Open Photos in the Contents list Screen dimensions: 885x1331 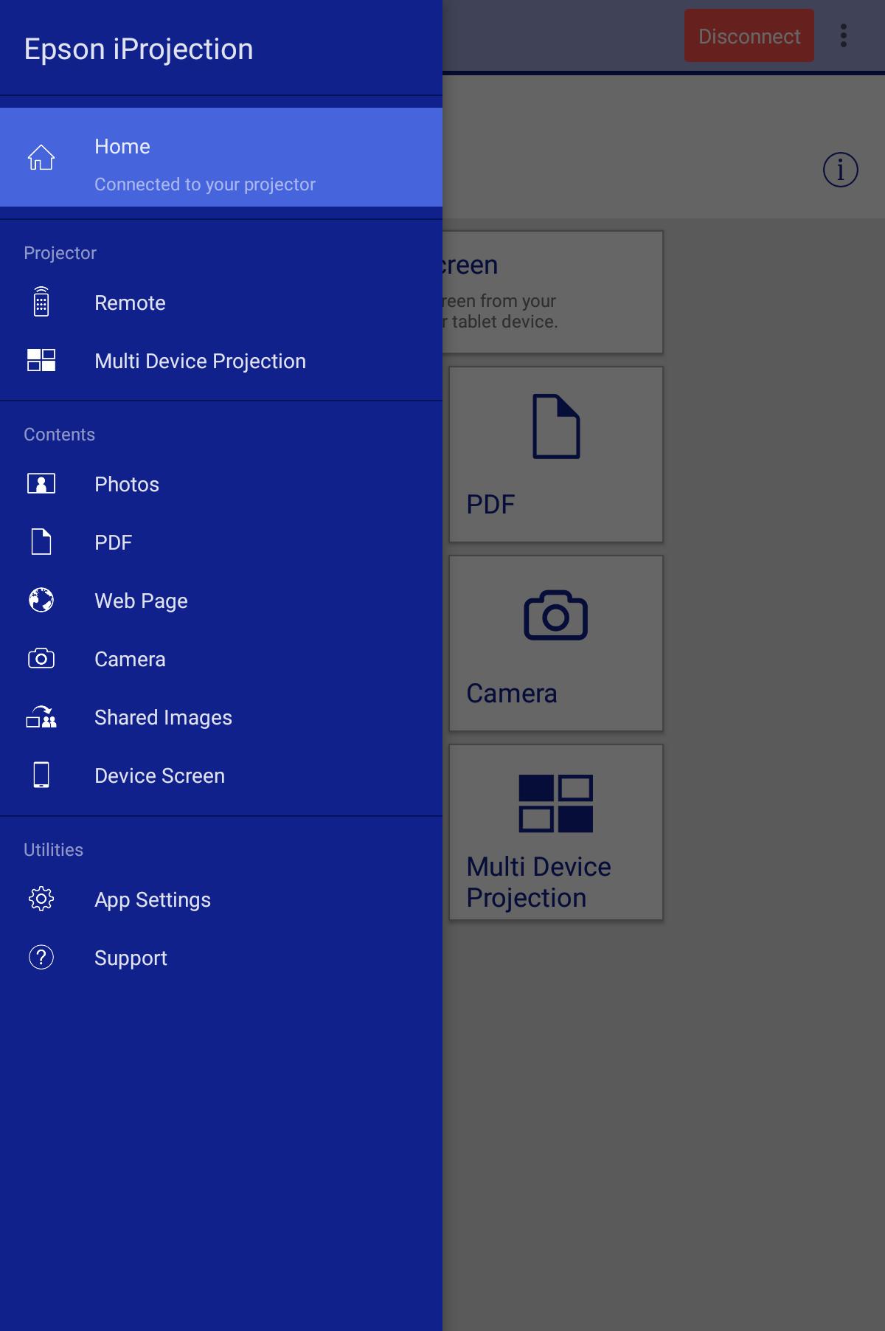point(221,484)
